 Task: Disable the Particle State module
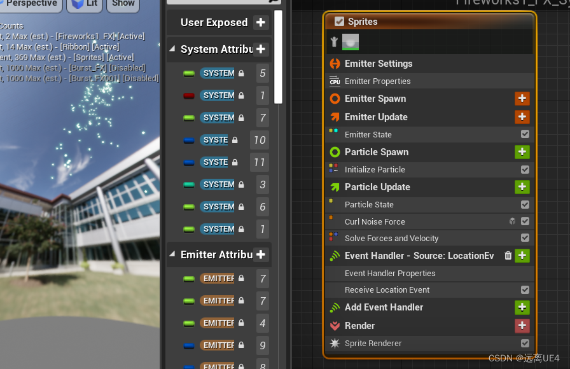[525, 204]
